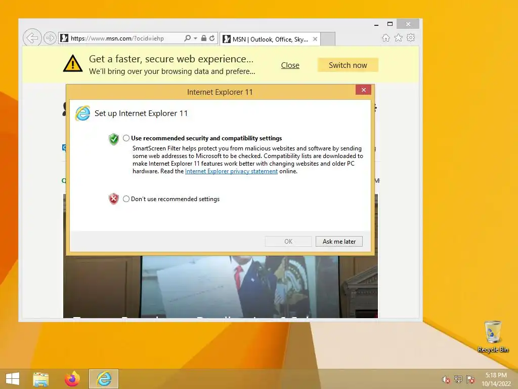Viewport: 518px width, 389px height.
Task: Click the address bar search magnifier icon
Action: point(187,38)
